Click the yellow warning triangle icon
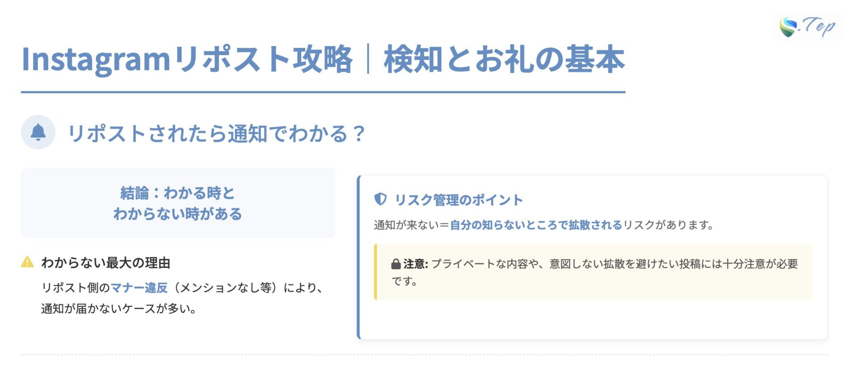The width and height of the screenshot is (867, 368). click(x=28, y=262)
